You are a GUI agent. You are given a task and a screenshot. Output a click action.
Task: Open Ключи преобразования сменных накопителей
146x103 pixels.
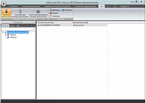click(38, 13)
